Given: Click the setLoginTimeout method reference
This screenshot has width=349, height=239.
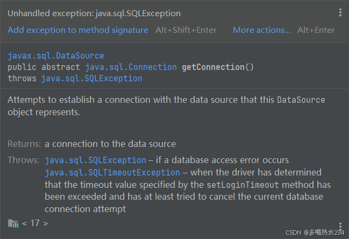Looking at the screenshot, I should coord(242,185).
